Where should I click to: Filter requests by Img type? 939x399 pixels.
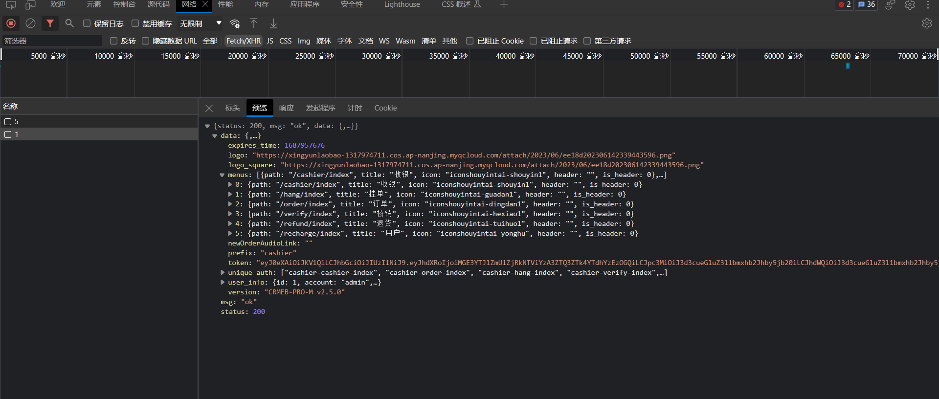pyautogui.click(x=304, y=41)
